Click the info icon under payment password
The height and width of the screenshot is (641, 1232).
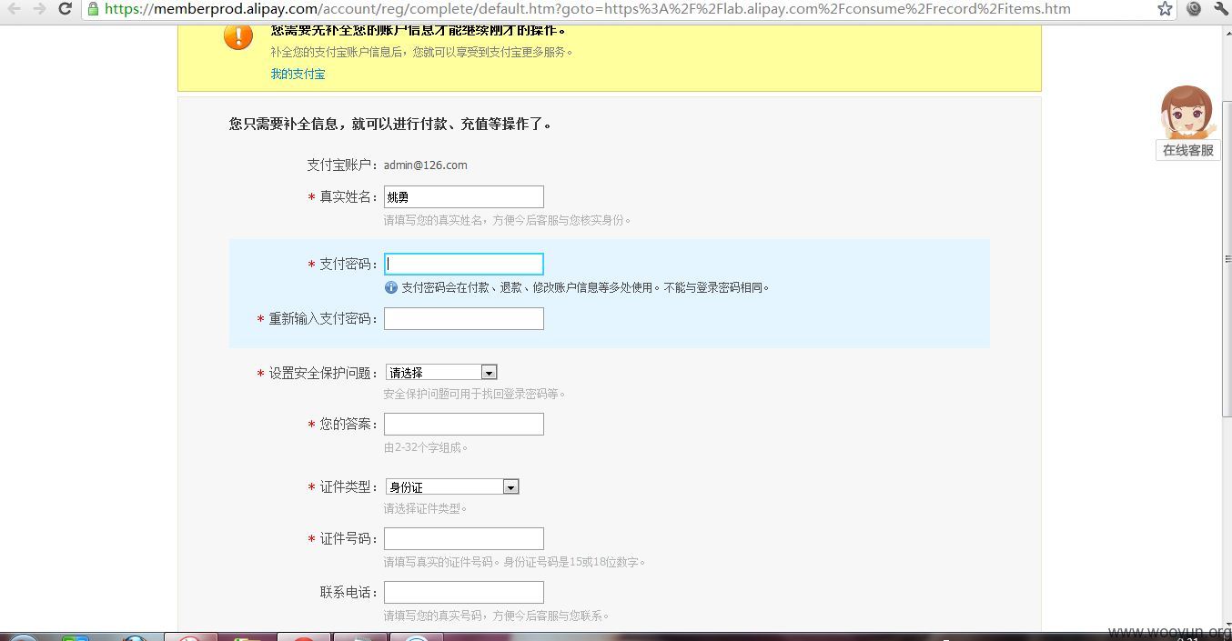pyautogui.click(x=391, y=287)
